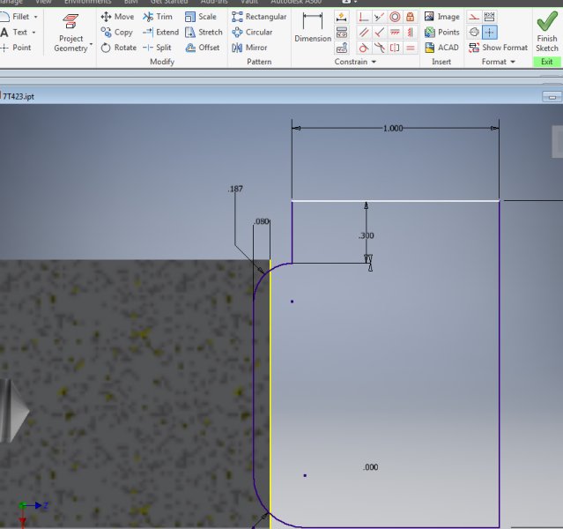Open the Get Started ribbon tab

coord(168,2)
